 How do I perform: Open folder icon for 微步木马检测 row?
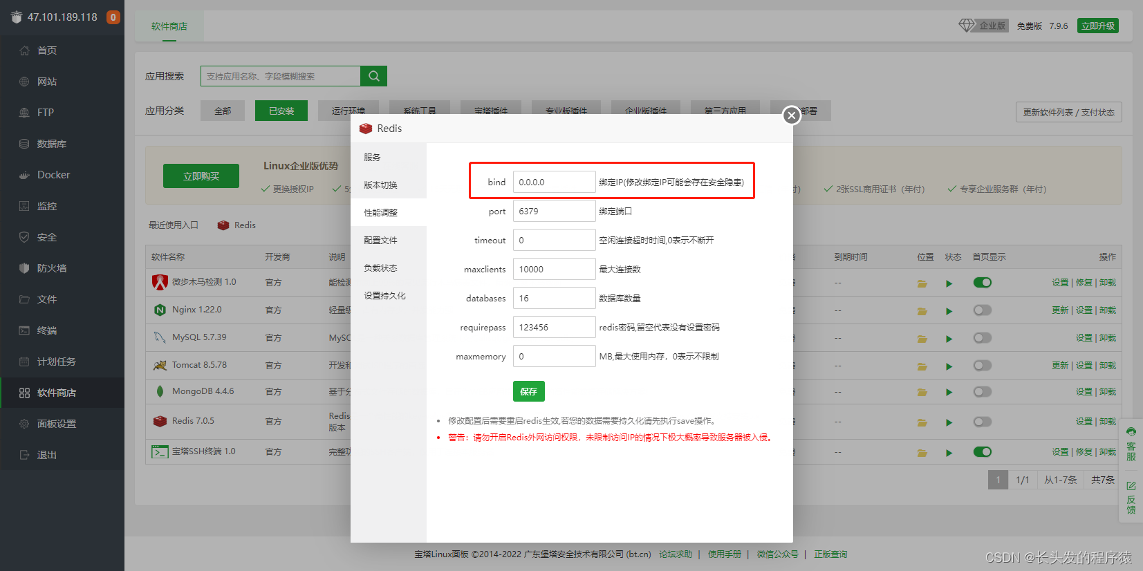(922, 283)
